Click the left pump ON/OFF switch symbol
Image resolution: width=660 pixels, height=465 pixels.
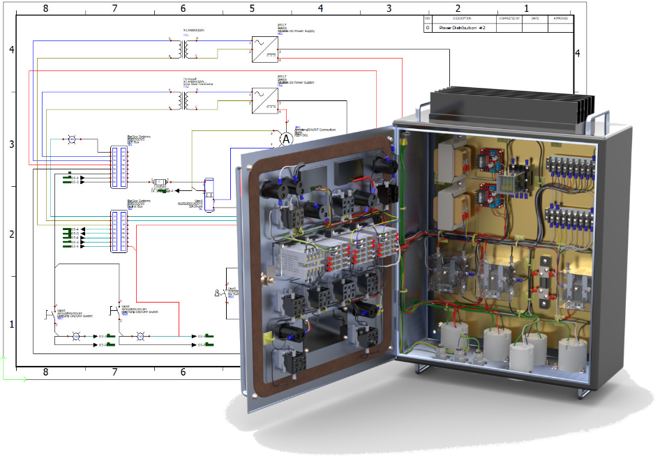[52, 314]
